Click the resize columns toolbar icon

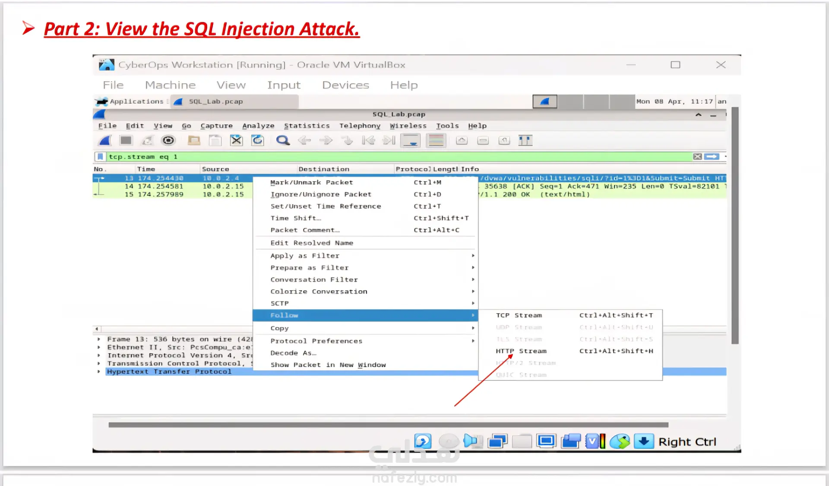pyautogui.click(x=525, y=140)
